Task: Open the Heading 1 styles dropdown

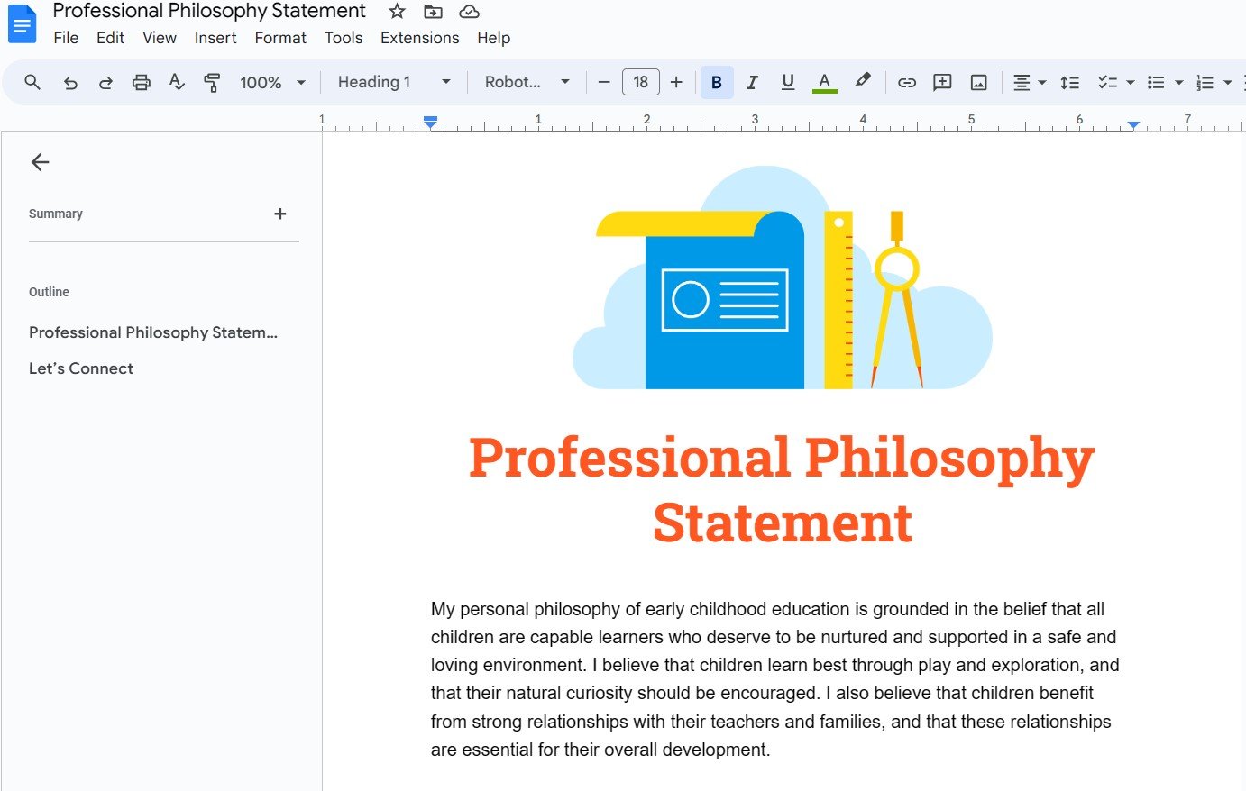Action: coord(392,82)
